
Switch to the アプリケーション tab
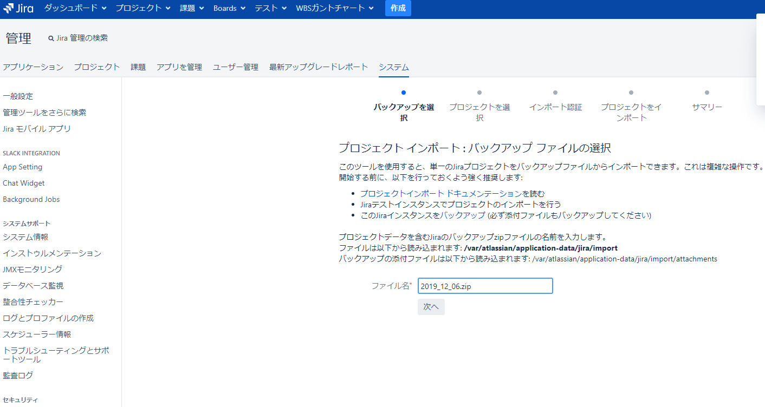[x=33, y=67]
